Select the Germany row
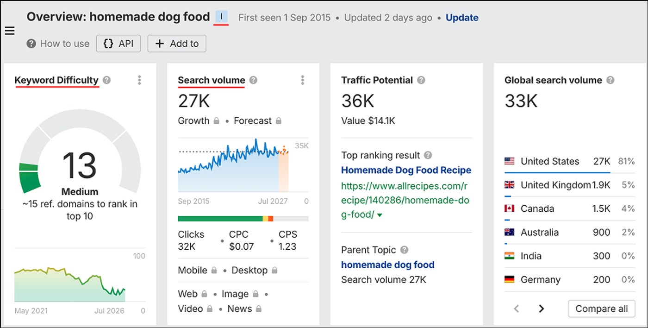The width and height of the screenshot is (648, 328). click(x=569, y=279)
